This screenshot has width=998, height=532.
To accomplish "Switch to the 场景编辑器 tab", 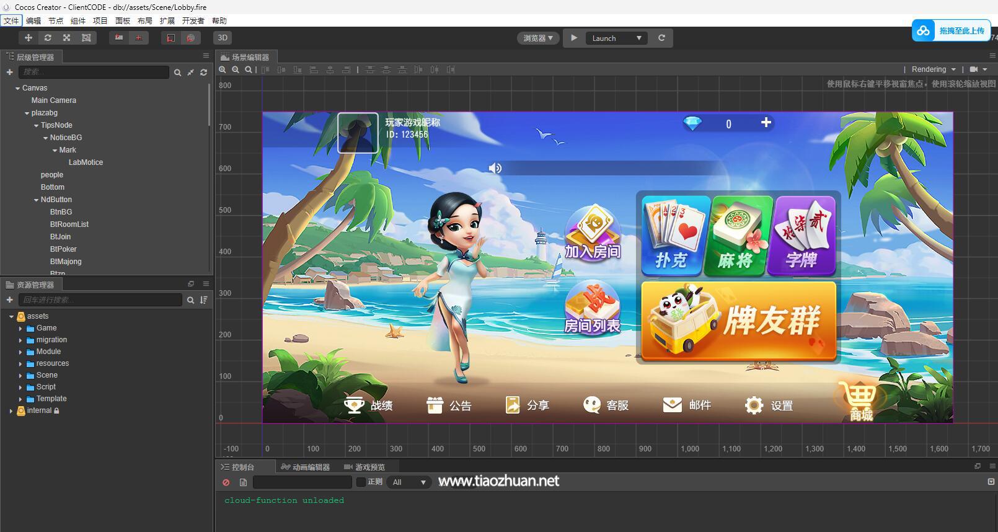I will (x=245, y=57).
